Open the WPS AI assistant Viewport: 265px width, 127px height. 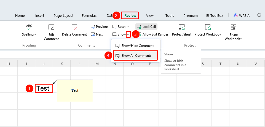242,15
